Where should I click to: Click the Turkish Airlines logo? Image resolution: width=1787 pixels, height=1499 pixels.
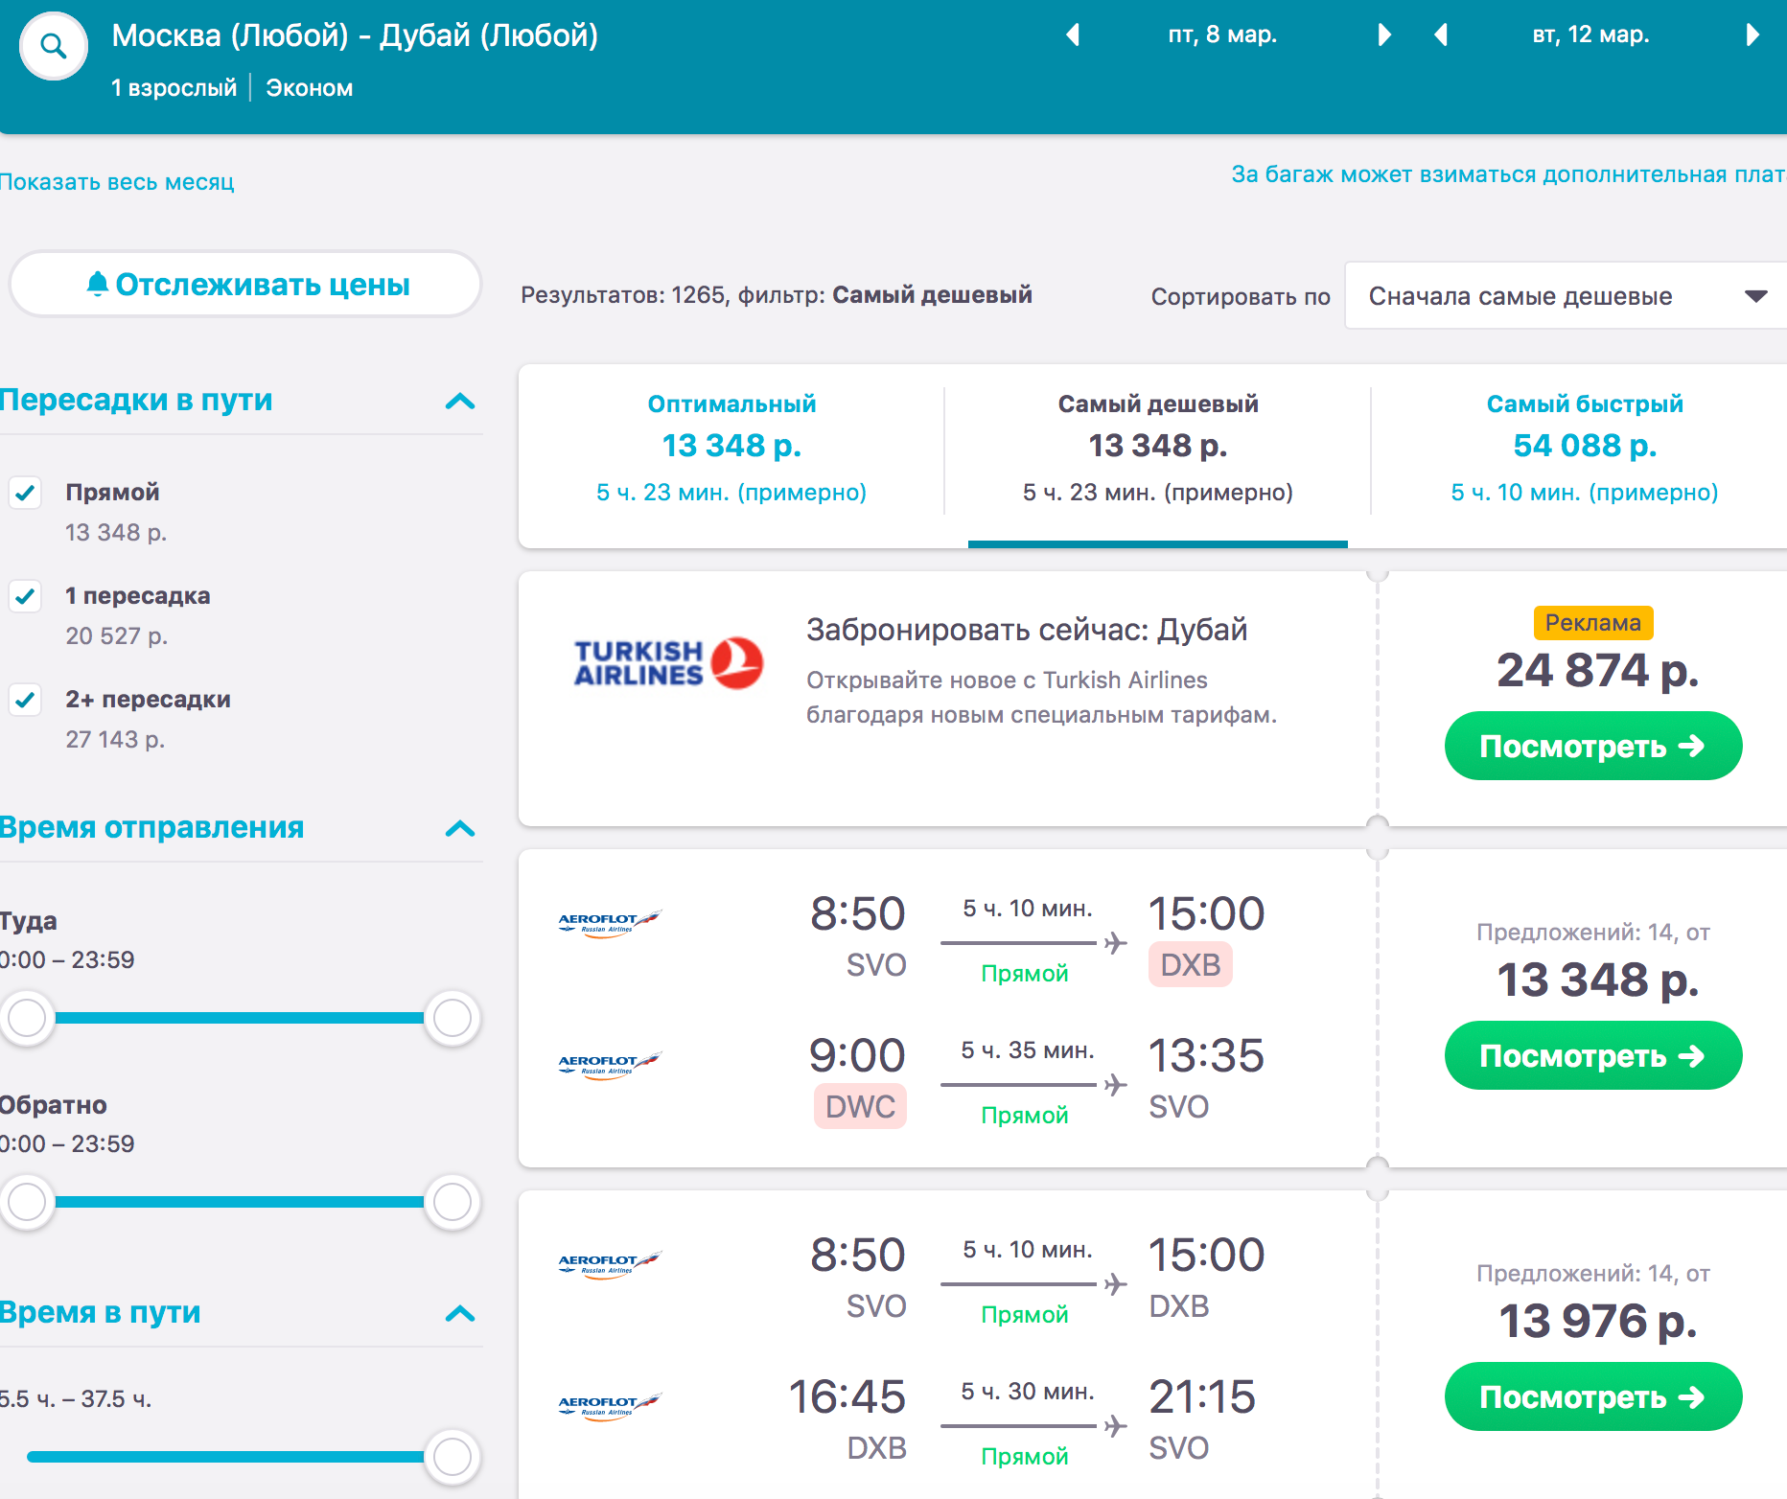click(668, 663)
